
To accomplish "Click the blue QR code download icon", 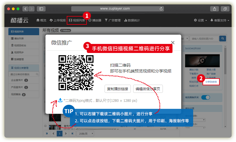I will click(x=60, y=100).
